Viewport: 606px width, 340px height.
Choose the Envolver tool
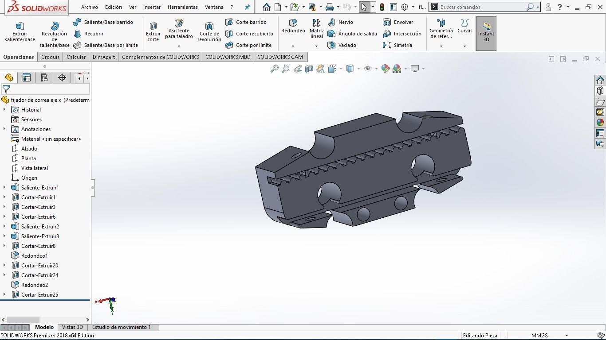click(398, 22)
